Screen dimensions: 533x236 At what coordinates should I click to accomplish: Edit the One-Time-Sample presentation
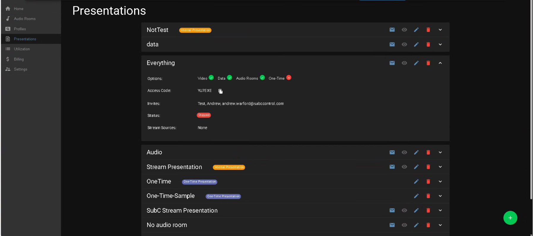click(416, 196)
